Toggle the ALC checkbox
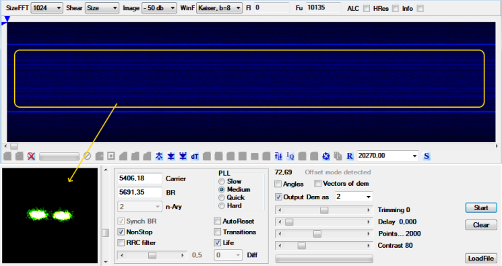 [x=367, y=9]
